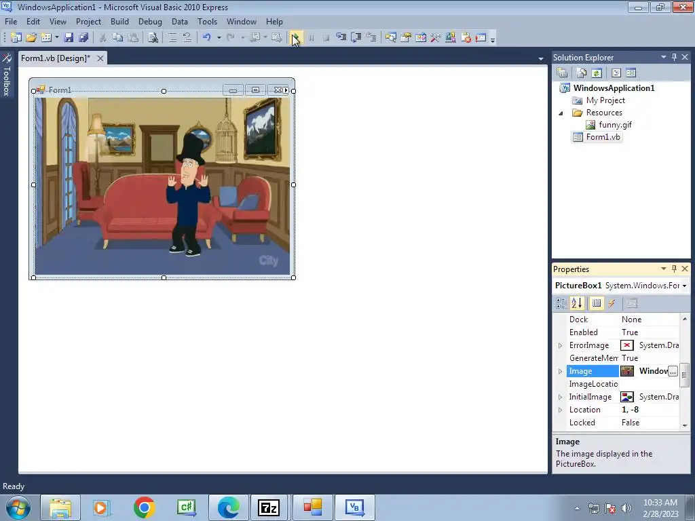
Task: Select WindowsApplication1 project node
Action: pyautogui.click(x=614, y=88)
